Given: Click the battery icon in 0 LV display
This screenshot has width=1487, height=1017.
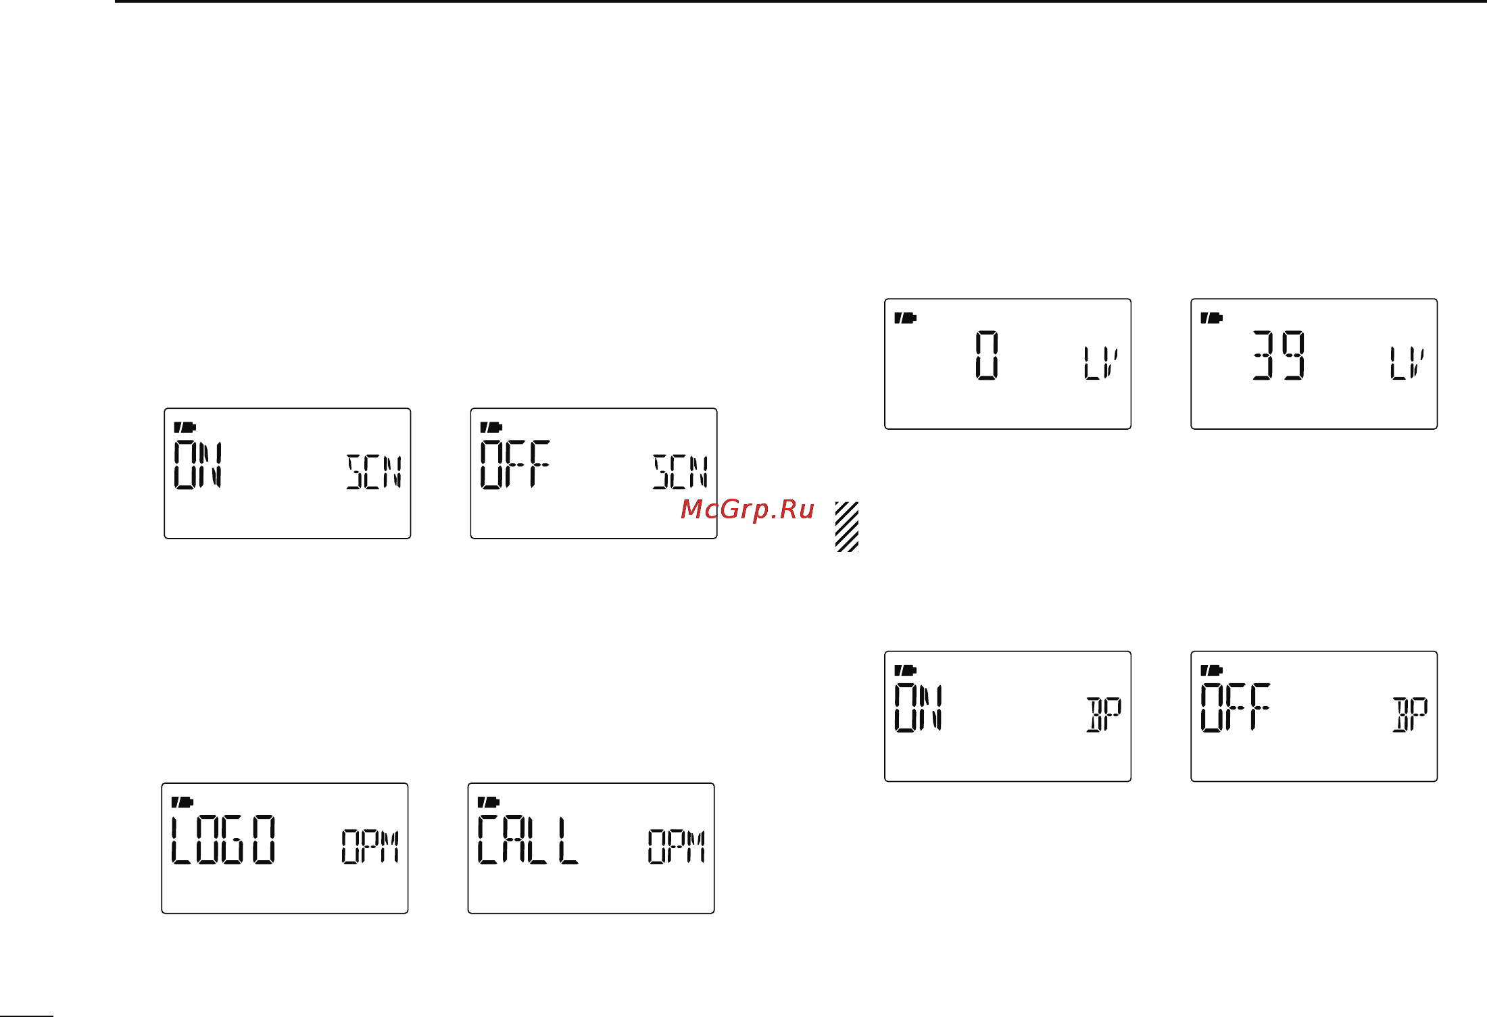Looking at the screenshot, I should coord(906,318).
